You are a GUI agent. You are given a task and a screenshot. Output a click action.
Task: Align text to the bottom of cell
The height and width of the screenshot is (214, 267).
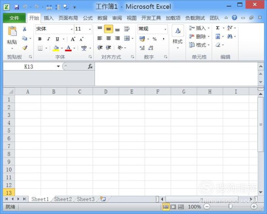click(117, 29)
